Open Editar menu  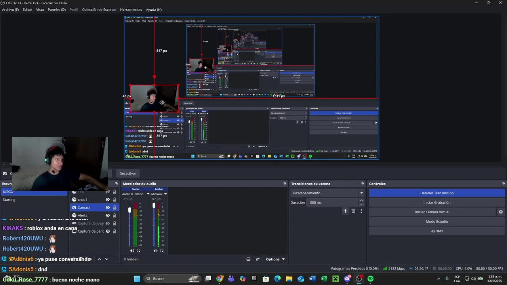tap(27, 9)
